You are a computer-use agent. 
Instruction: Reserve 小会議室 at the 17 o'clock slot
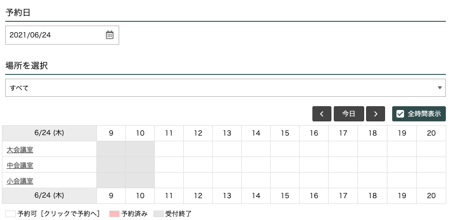pyautogui.click(x=343, y=180)
